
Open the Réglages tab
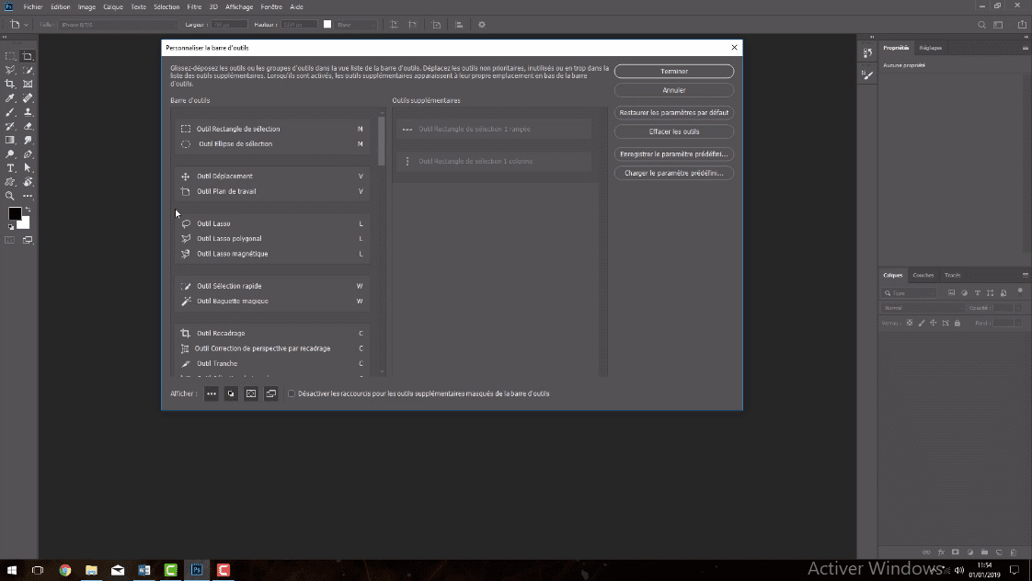(930, 48)
